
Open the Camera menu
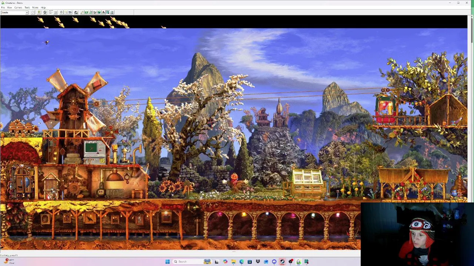coord(18,7)
